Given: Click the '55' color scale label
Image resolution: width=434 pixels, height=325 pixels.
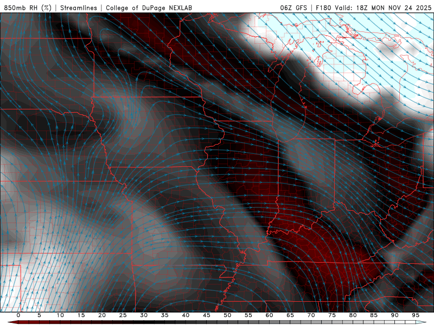Looking at the screenshot, I should [248, 315].
